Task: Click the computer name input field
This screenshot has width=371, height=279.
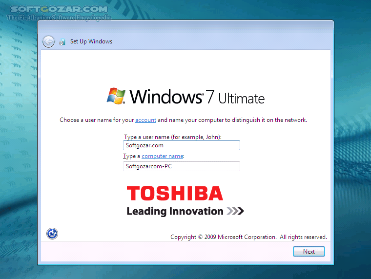Action: pos(182,166)
